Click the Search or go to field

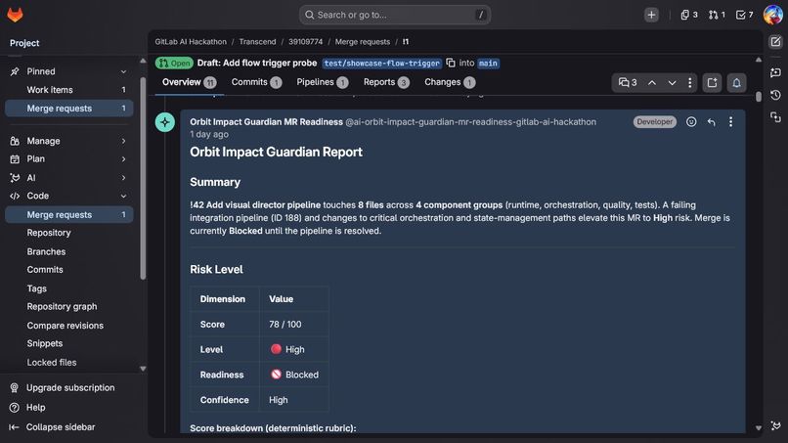(x=395, y=15)
